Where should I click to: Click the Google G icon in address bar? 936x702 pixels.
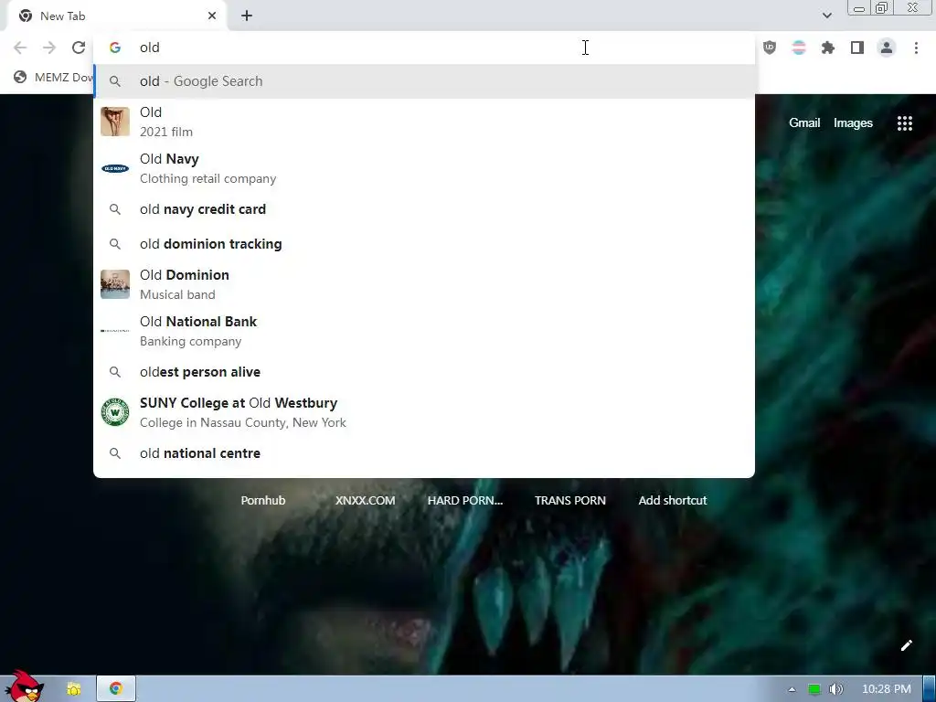(115, 48)
